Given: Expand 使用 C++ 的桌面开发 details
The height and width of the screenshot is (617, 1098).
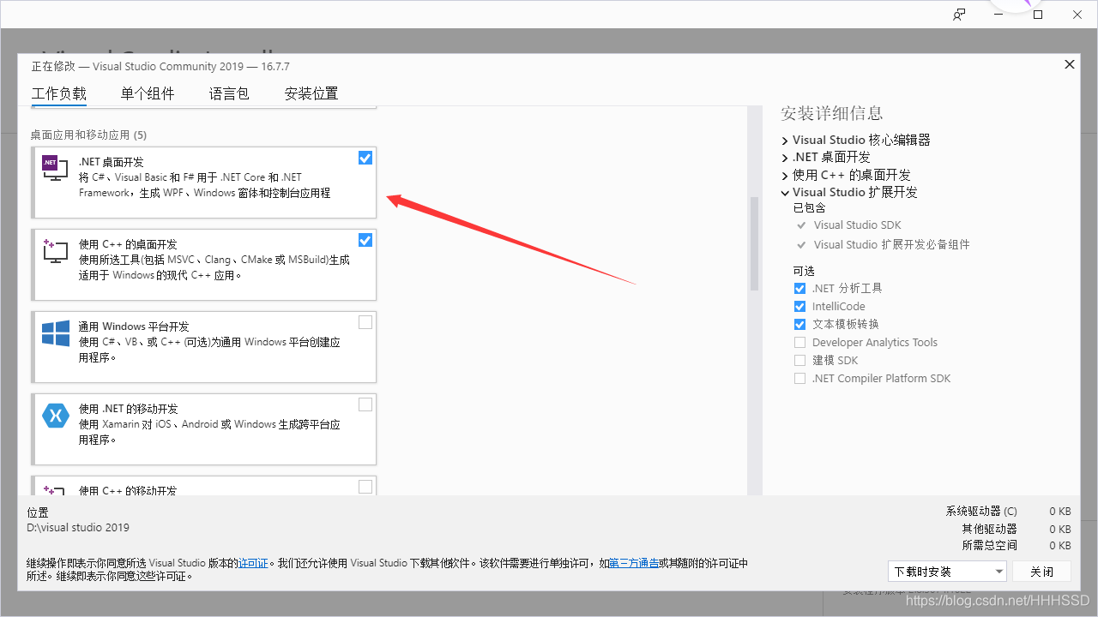Looking at the screenshot, I should (785, 175).
